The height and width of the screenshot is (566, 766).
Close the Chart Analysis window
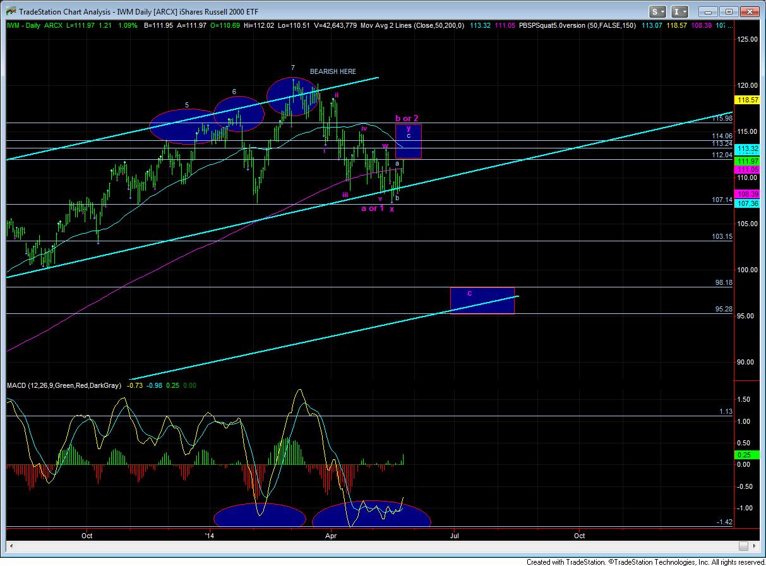click(x=751, y=11)
